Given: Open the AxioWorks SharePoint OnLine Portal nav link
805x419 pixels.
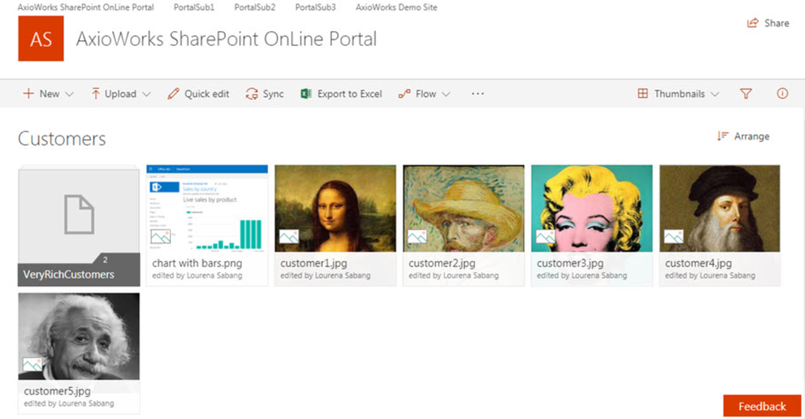Looking at the screenshot, I should click(86, 8).
